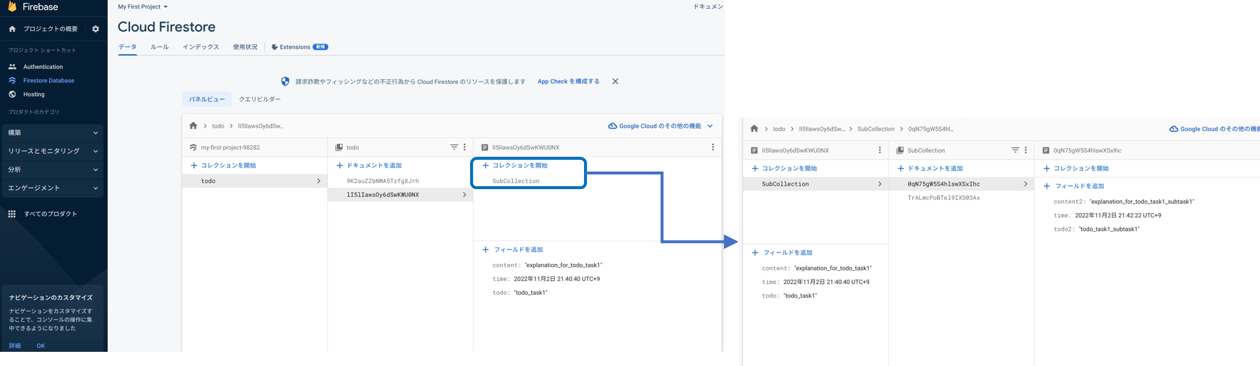
Task: Open the Extensions tab
Action: [x=299, y=47]
